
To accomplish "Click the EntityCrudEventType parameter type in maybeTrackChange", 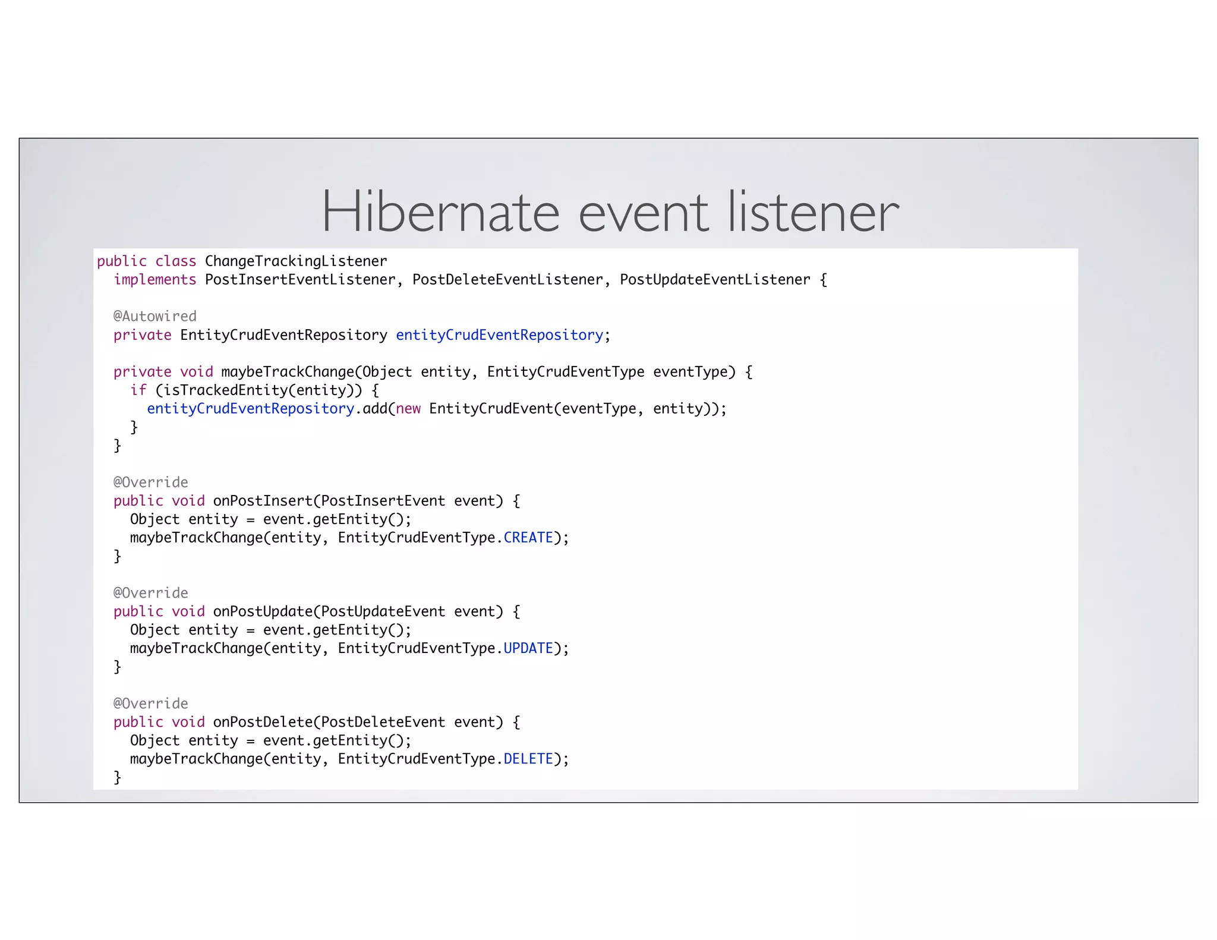I will 566,372.
